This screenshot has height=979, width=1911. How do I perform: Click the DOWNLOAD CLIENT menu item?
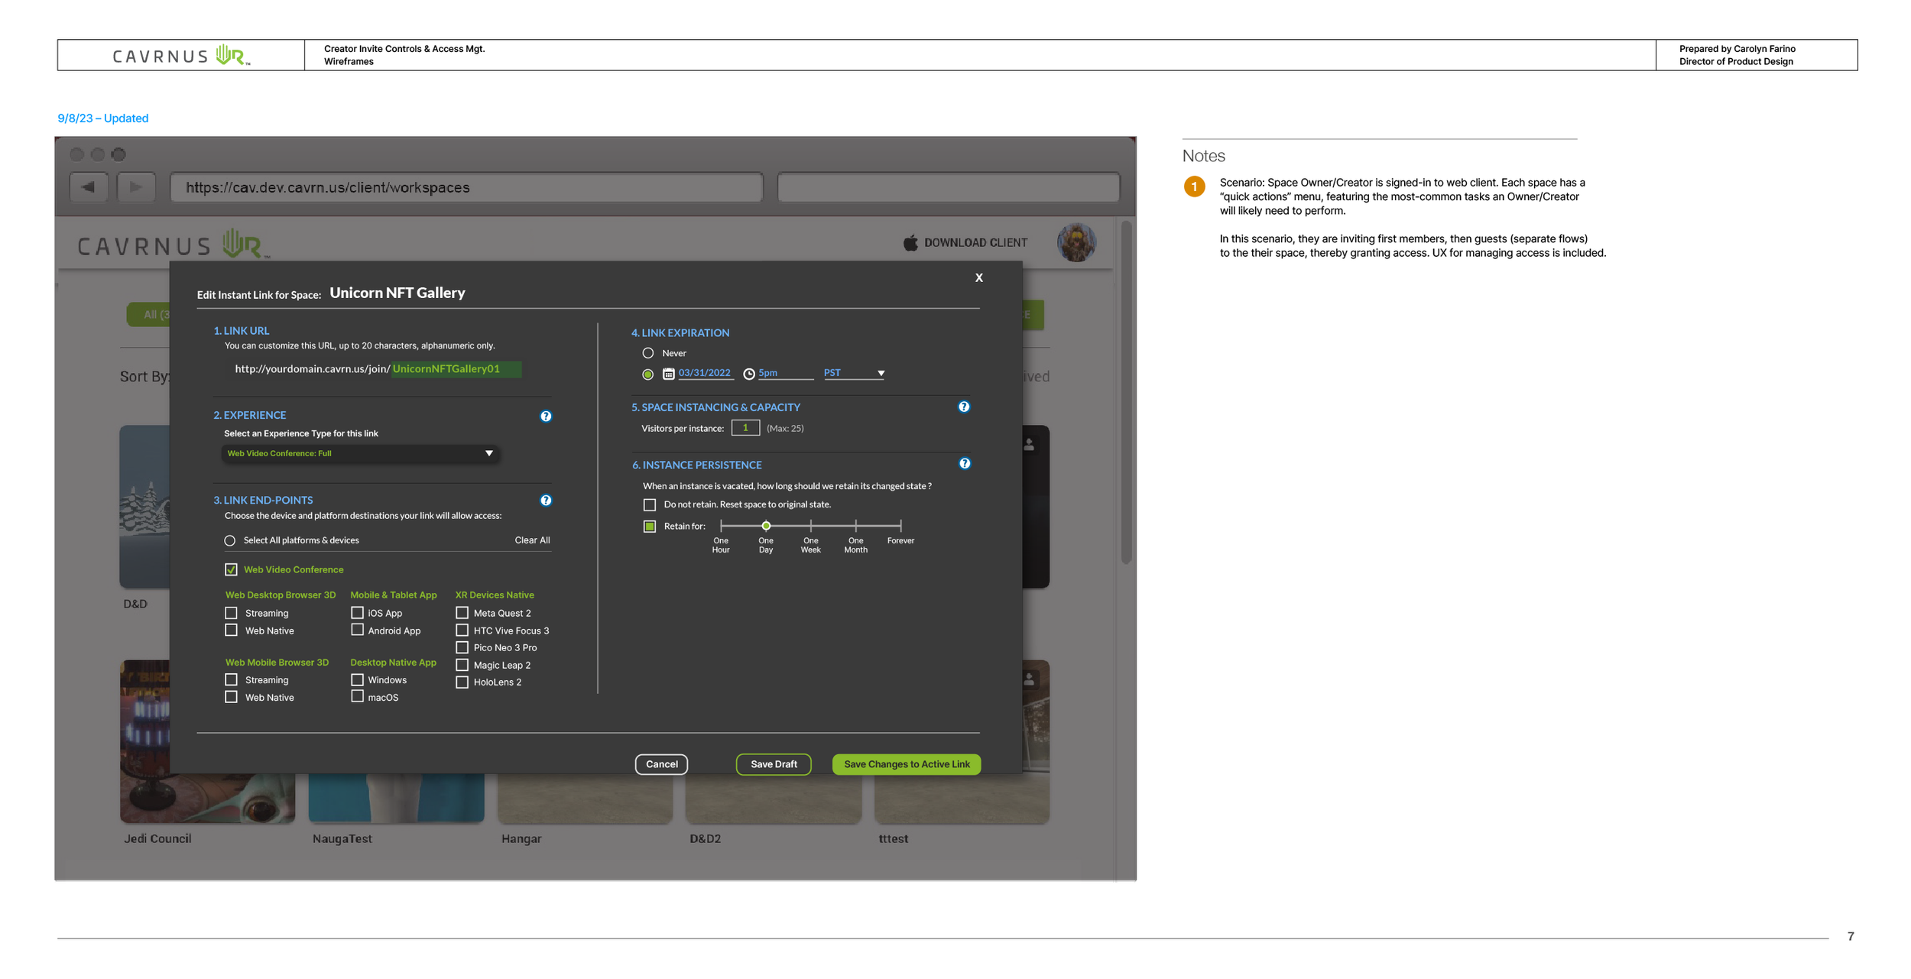(975, 242)
